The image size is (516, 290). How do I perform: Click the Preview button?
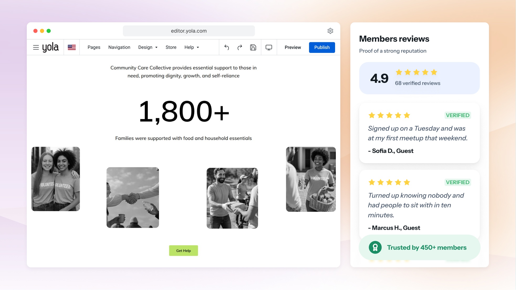[293, 47]
